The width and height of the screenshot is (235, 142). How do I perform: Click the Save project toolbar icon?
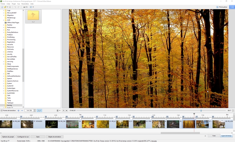tap(10, 7)
